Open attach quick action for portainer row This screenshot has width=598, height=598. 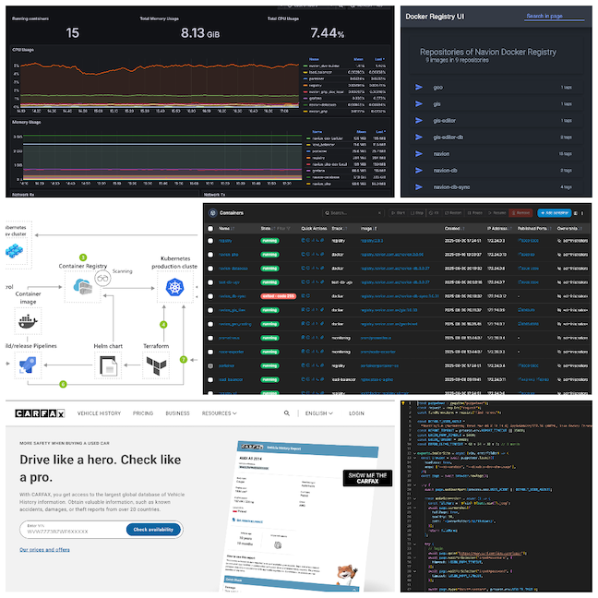pyautogui.click(x=322, y=365)
